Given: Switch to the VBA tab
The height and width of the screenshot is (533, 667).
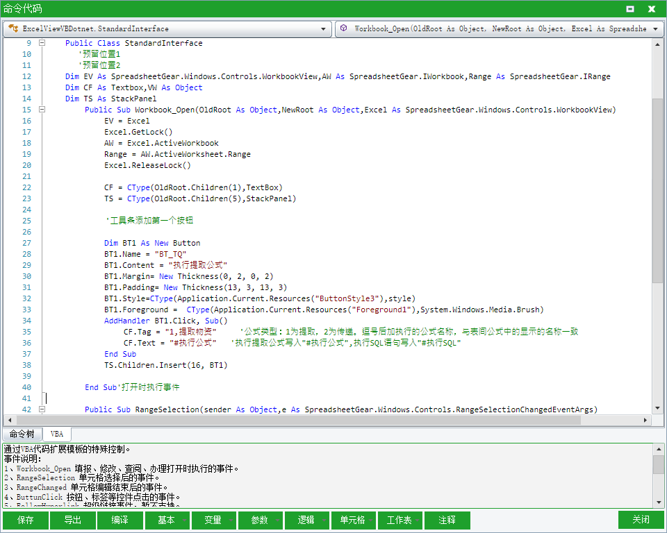Looking at the screenshot, I should pos(57,434).
